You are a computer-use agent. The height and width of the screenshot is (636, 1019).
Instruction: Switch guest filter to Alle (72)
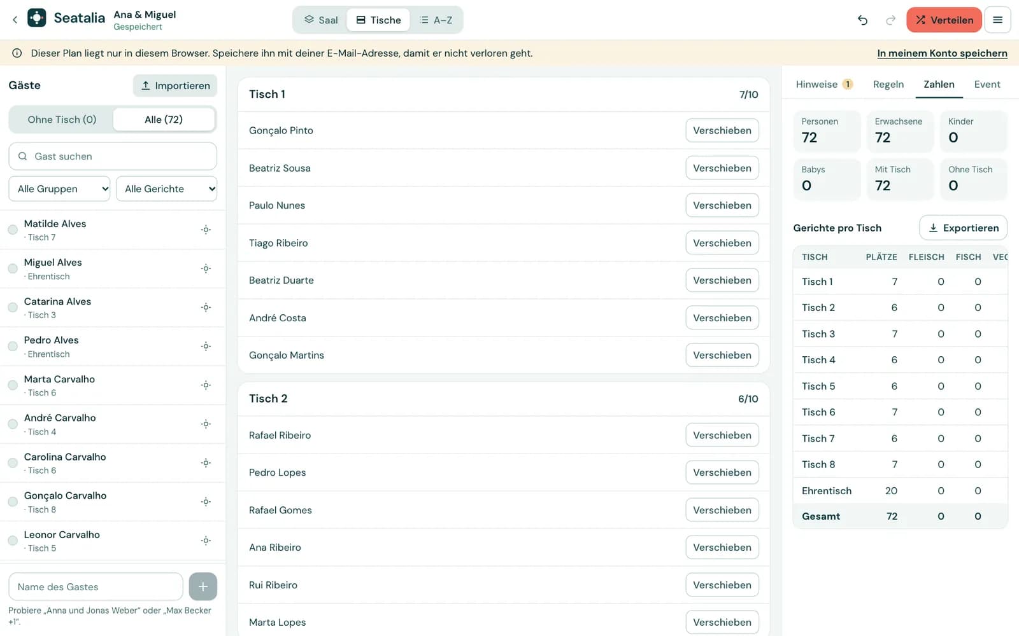pyautogui.click(x=164, y=120)
